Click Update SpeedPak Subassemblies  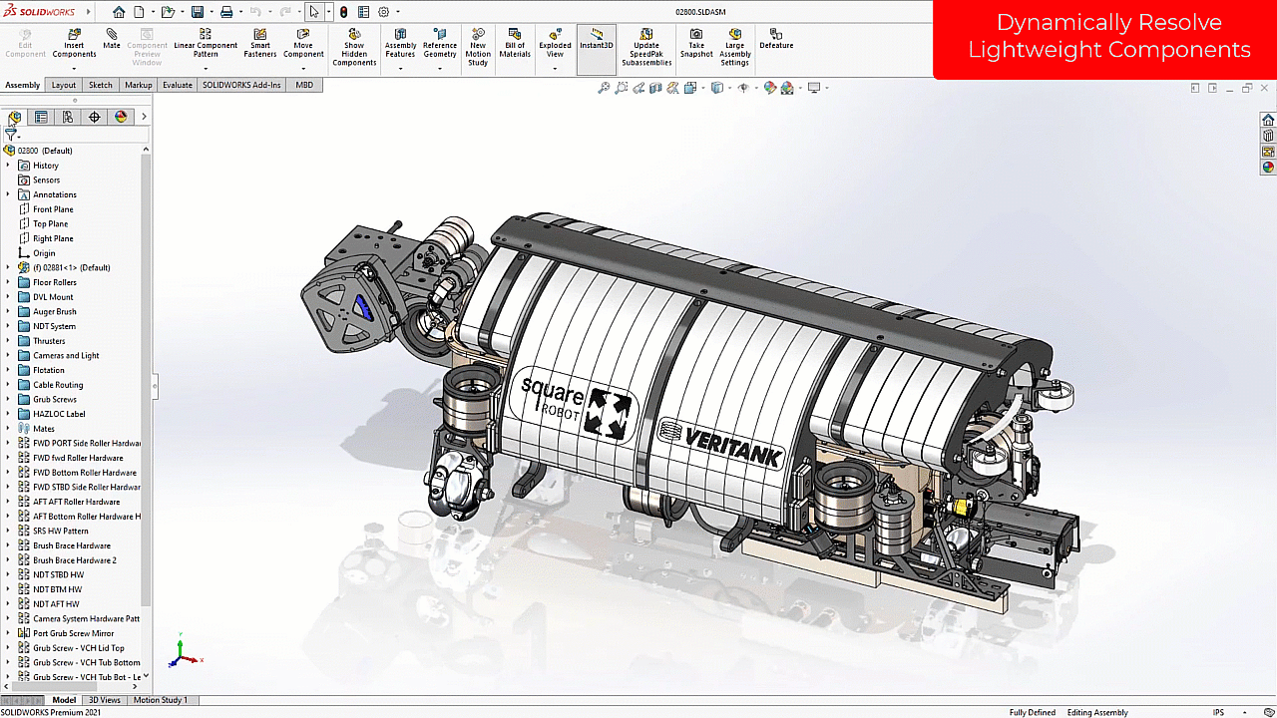(646, 47)
